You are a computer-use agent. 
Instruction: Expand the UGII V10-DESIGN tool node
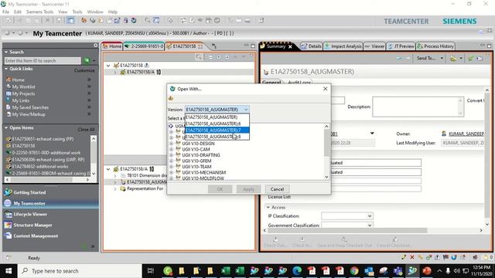tap(172, 144)
